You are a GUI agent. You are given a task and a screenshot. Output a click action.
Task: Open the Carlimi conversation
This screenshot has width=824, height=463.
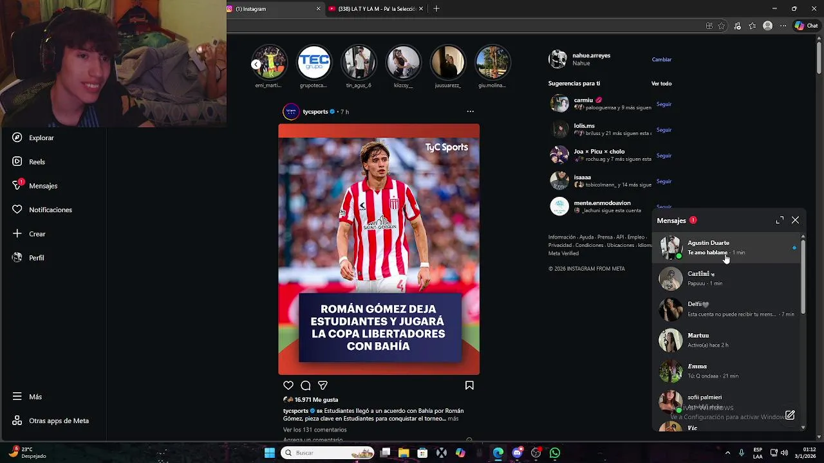point(727,278)
